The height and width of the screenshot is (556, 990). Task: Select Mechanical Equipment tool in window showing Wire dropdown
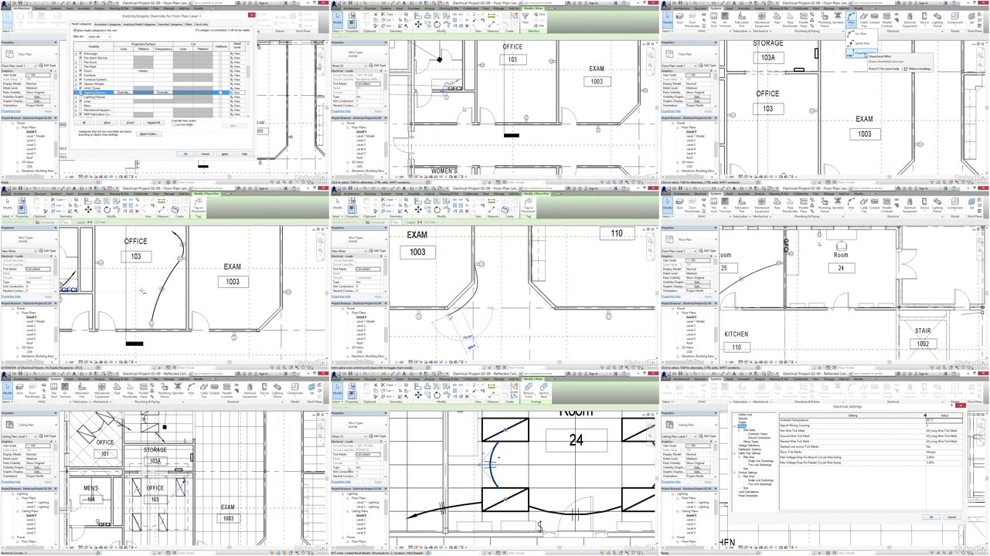762,19
